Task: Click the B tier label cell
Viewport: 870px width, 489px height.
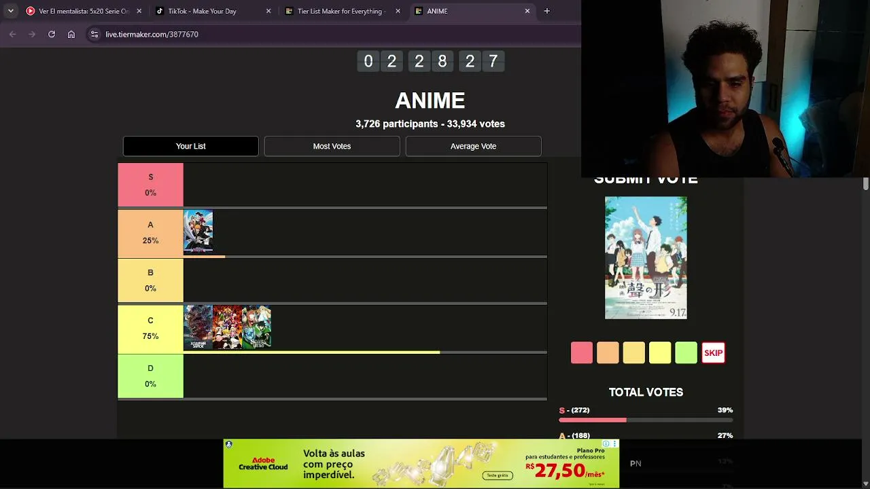Action: point(150,280)
